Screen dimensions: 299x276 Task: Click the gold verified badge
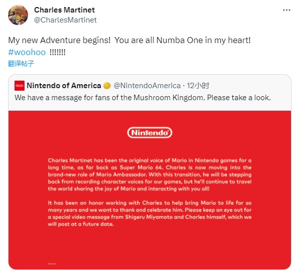107,86
